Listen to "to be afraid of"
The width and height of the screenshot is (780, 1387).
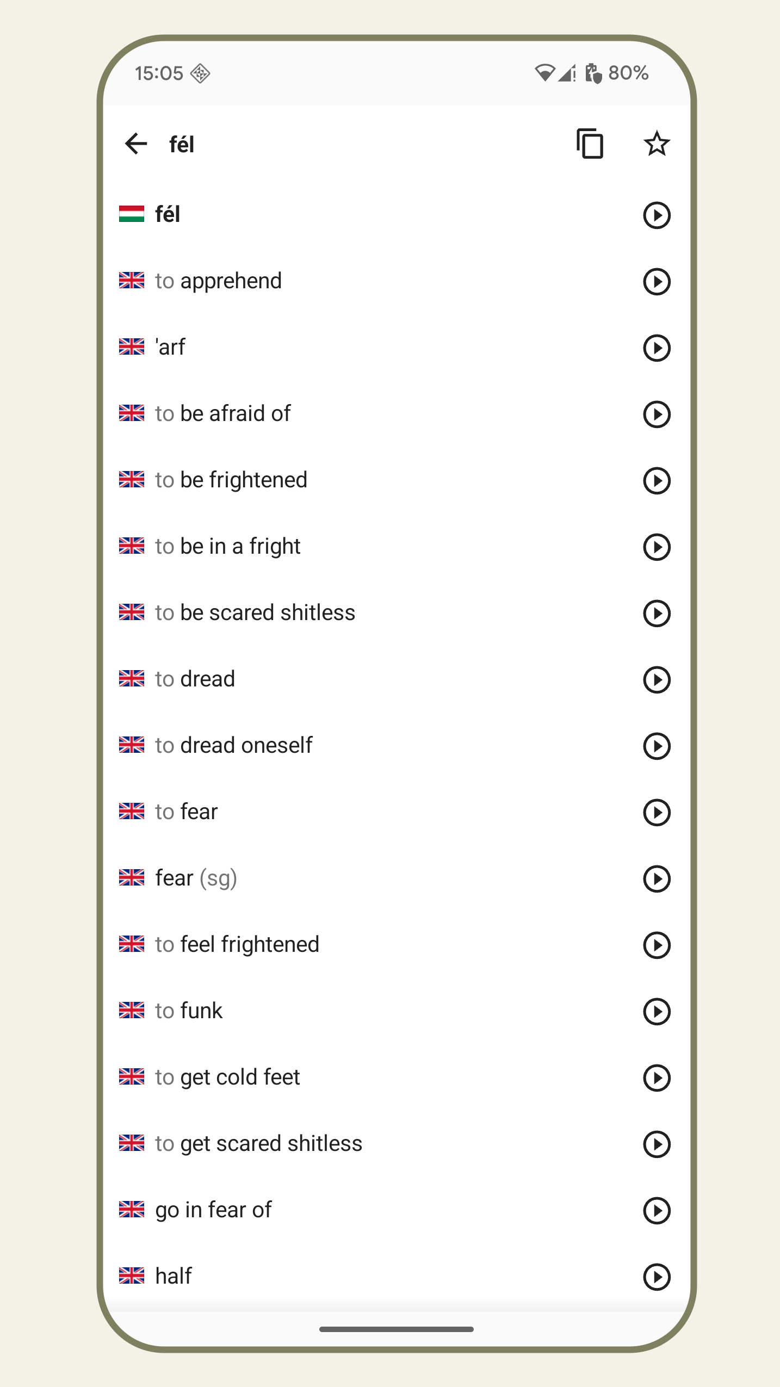coord(657,414)
